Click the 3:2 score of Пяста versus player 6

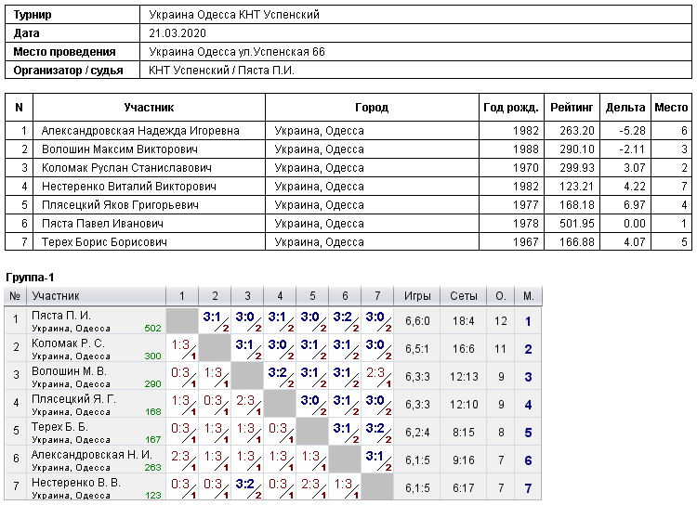(x=345, y=320)
